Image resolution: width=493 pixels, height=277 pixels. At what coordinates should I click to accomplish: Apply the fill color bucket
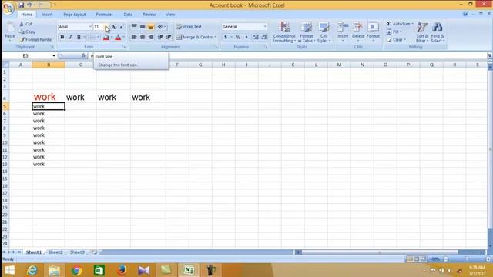(106, 38)
